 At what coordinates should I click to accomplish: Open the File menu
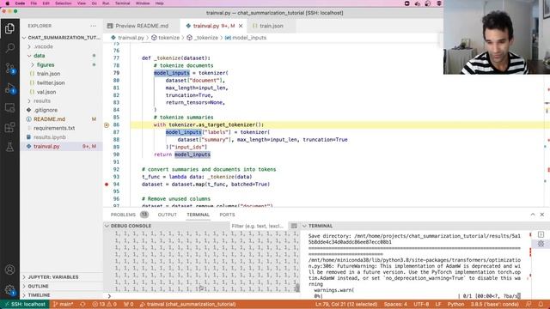pyautogui.click(x=34, y=3)
